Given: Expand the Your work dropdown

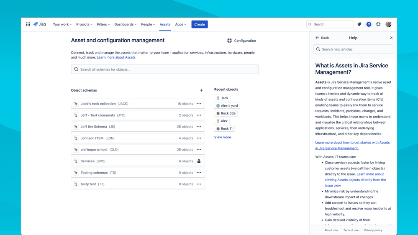Looking at the screenshot, I should click(62, 24).
